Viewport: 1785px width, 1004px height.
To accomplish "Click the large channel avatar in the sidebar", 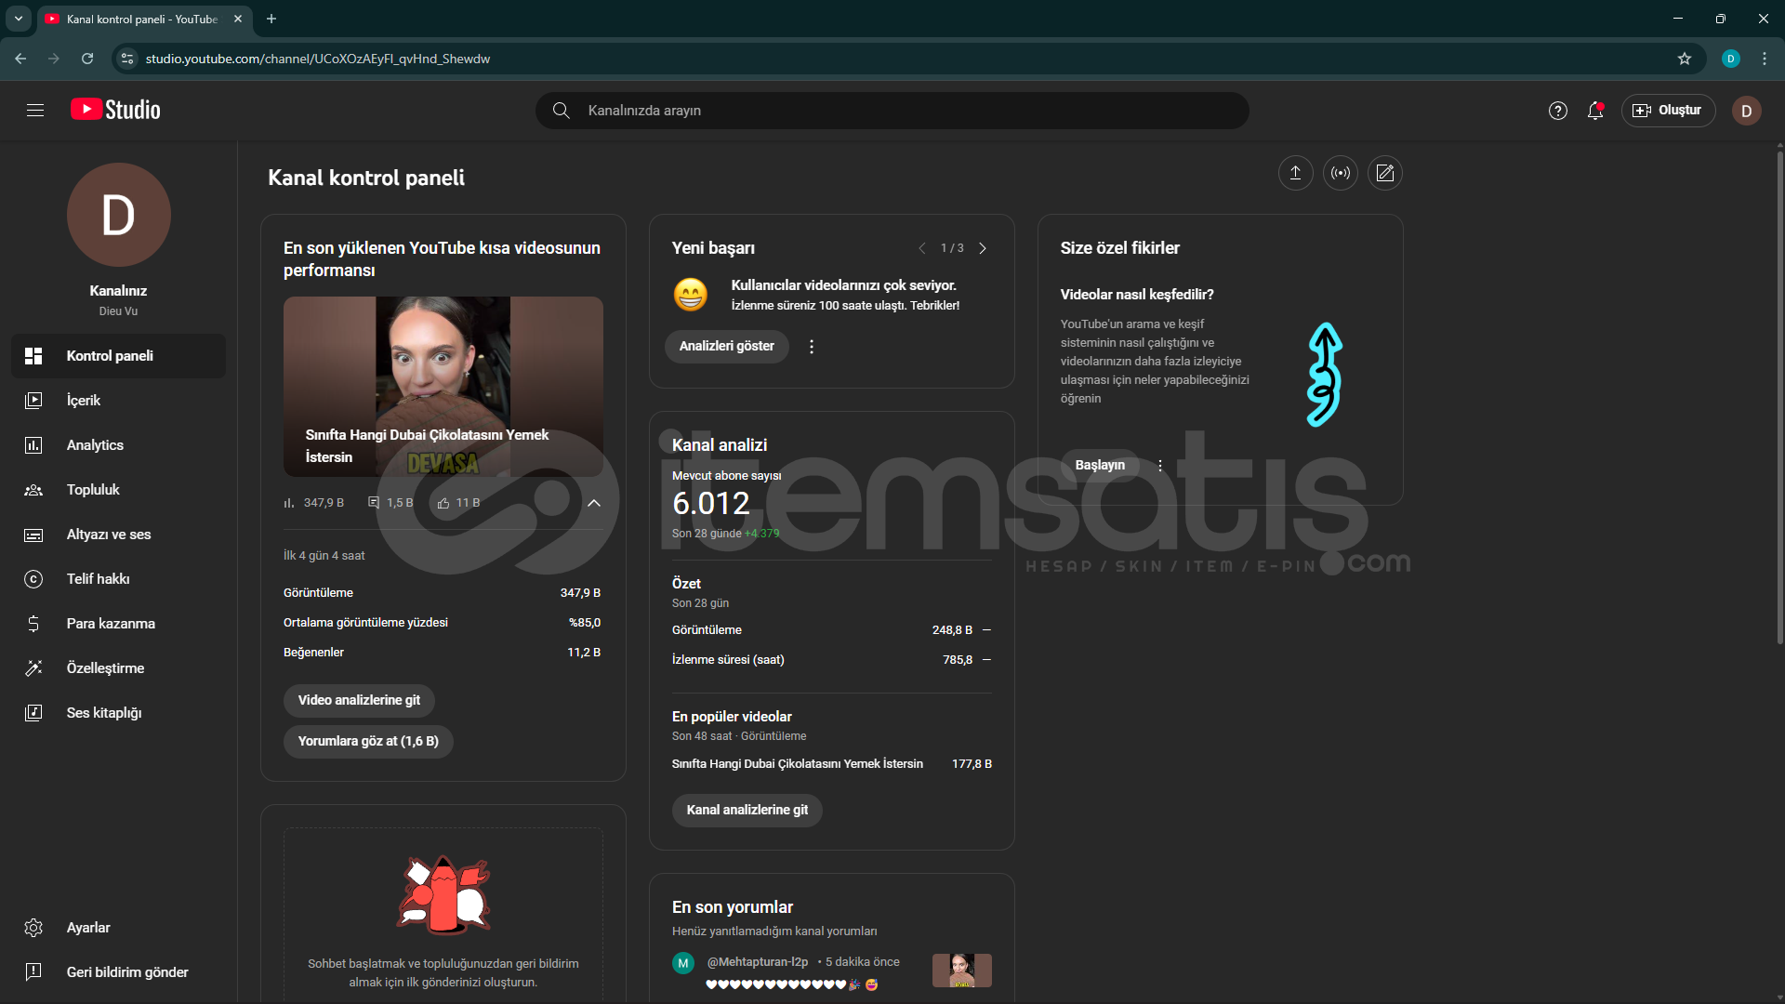I will [118, 215].
